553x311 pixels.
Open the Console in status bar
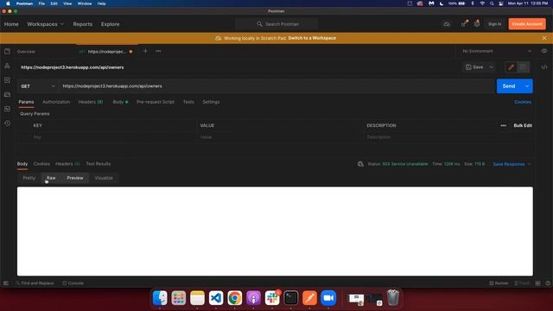pos(73,283)
